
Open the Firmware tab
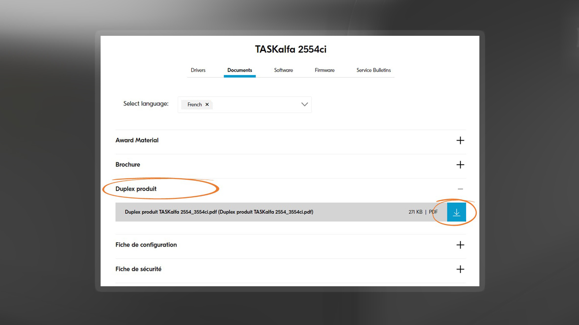pyautogui.click(x=324, y=70)
